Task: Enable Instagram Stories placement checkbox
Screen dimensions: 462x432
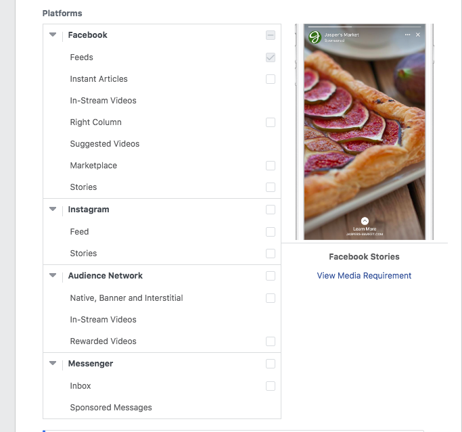Action: [x=271, y=254]
